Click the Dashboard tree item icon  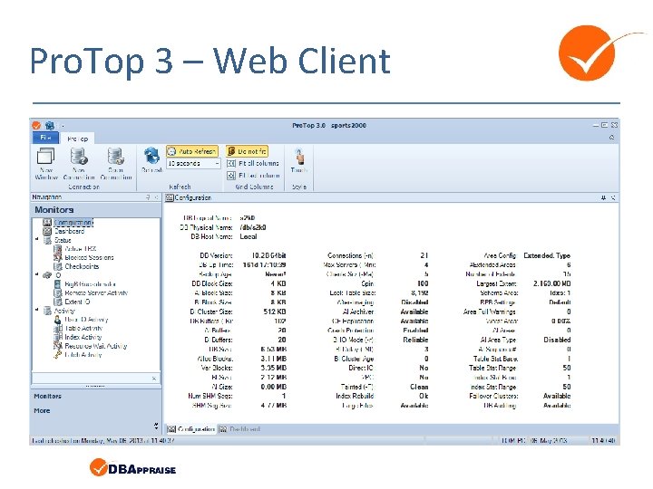47,231
